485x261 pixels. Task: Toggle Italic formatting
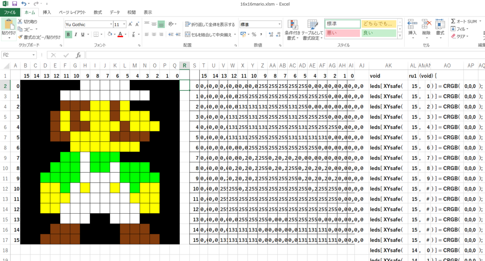pyautogui.click(x=76, y=34)
